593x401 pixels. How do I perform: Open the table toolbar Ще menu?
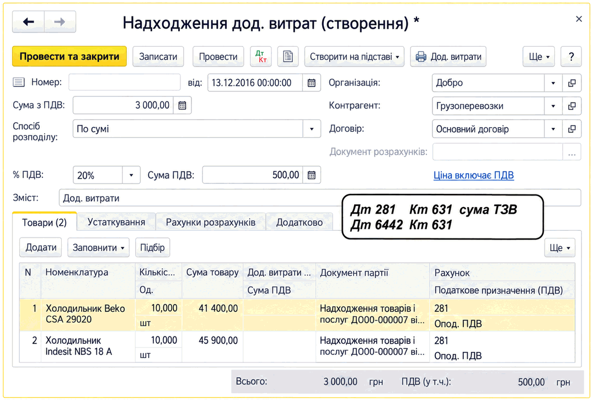(x=560, y=248)
